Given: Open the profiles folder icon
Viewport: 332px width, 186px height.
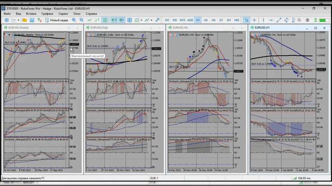Looking at the screenshot, I should (24, 20).
